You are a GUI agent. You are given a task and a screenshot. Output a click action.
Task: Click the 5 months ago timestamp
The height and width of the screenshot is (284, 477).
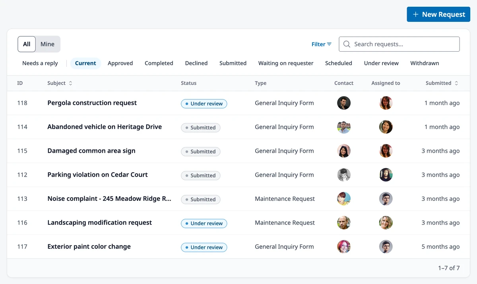440,246
